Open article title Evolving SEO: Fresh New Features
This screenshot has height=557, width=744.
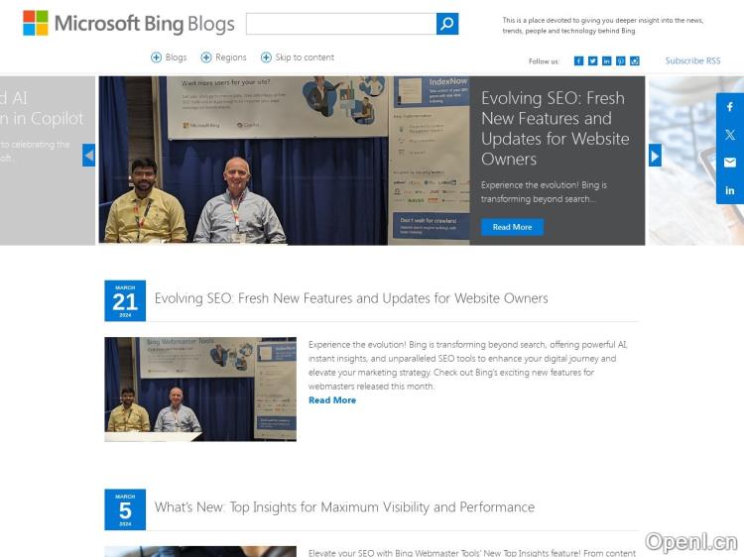coord(351,298)
